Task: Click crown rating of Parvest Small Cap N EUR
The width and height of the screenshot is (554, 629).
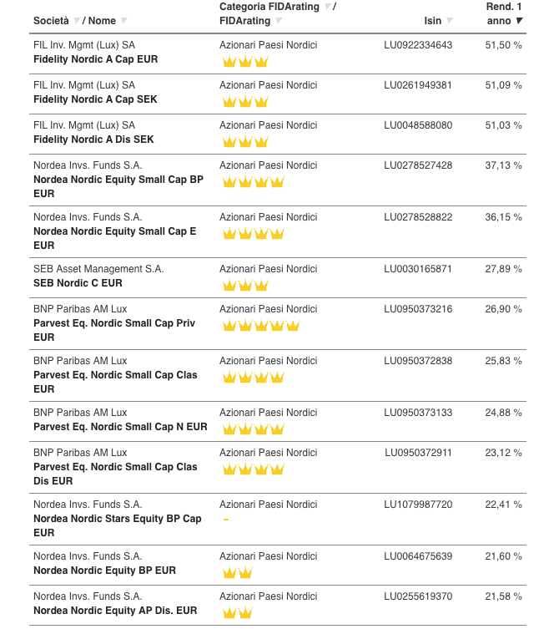Action: 253,429
